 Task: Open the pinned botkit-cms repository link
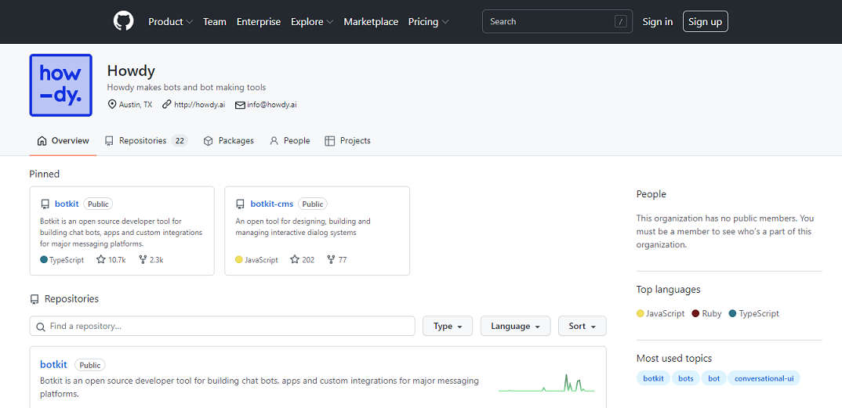tap(272, 204)
